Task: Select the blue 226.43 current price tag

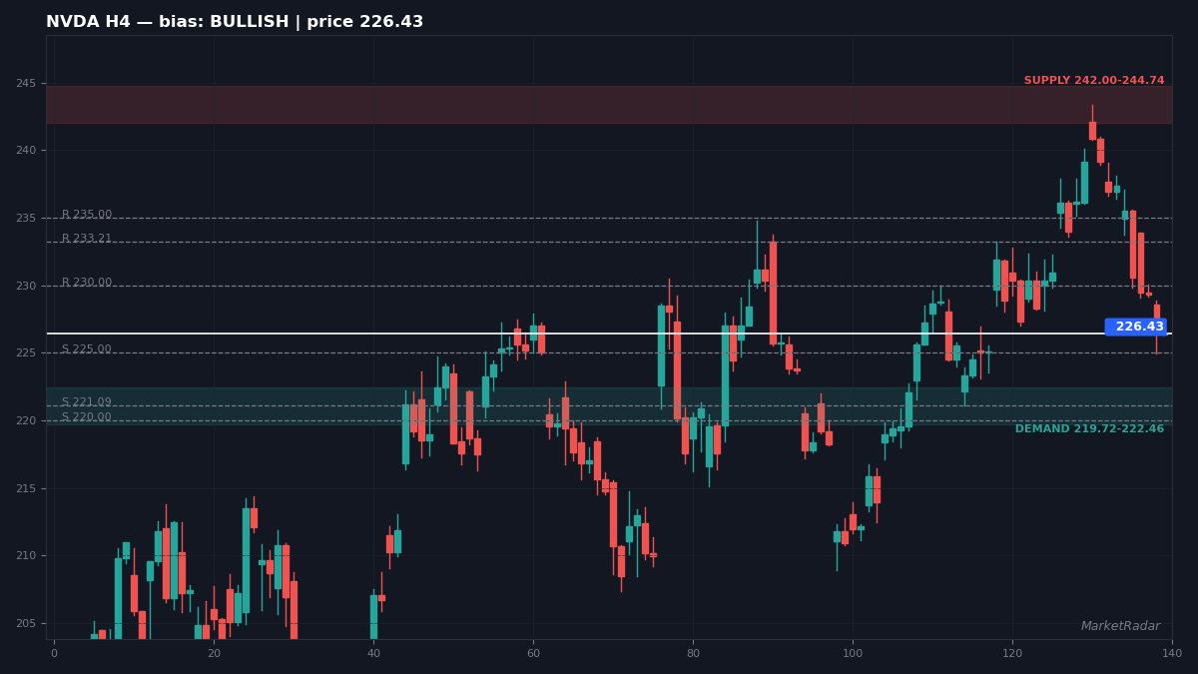Action: point(1136,327)
